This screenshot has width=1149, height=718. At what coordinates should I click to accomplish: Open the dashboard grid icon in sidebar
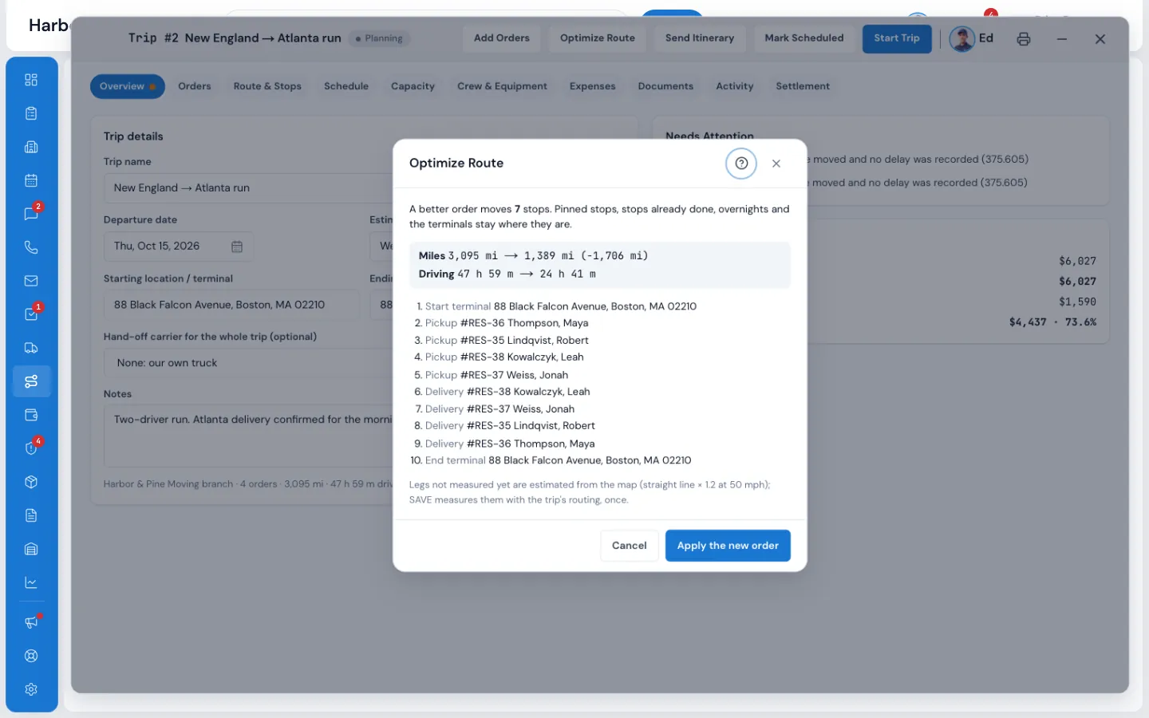point(31,80)
